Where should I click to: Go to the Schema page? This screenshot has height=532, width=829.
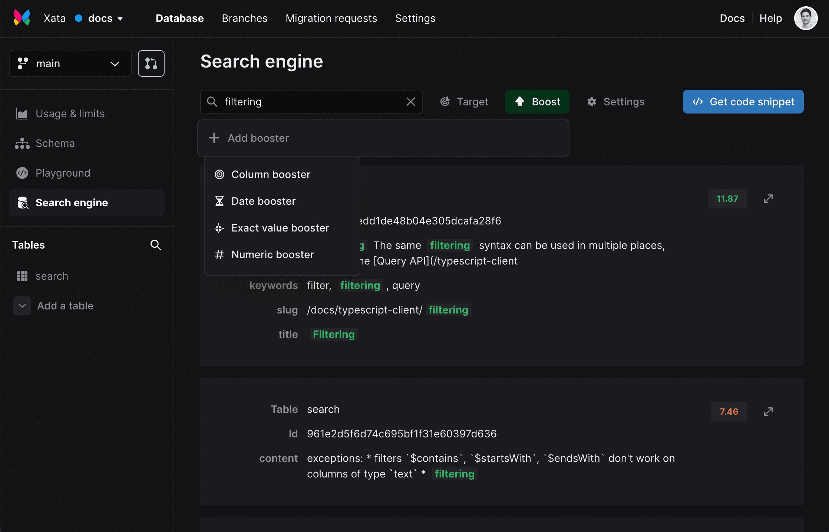point(86,143)
